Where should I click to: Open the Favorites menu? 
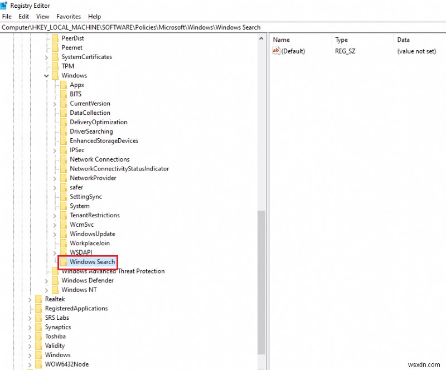coord(69,17)
